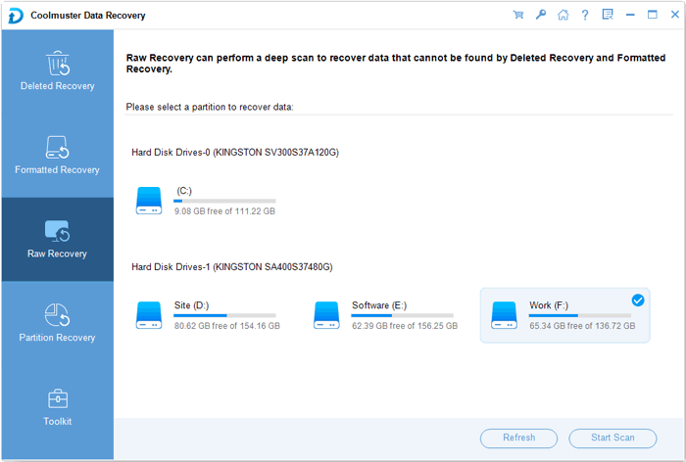Click Hard Disk Drives-0 KINGSTON SV300S37A120G heading
Screen dimensions: 686x462
235,153
